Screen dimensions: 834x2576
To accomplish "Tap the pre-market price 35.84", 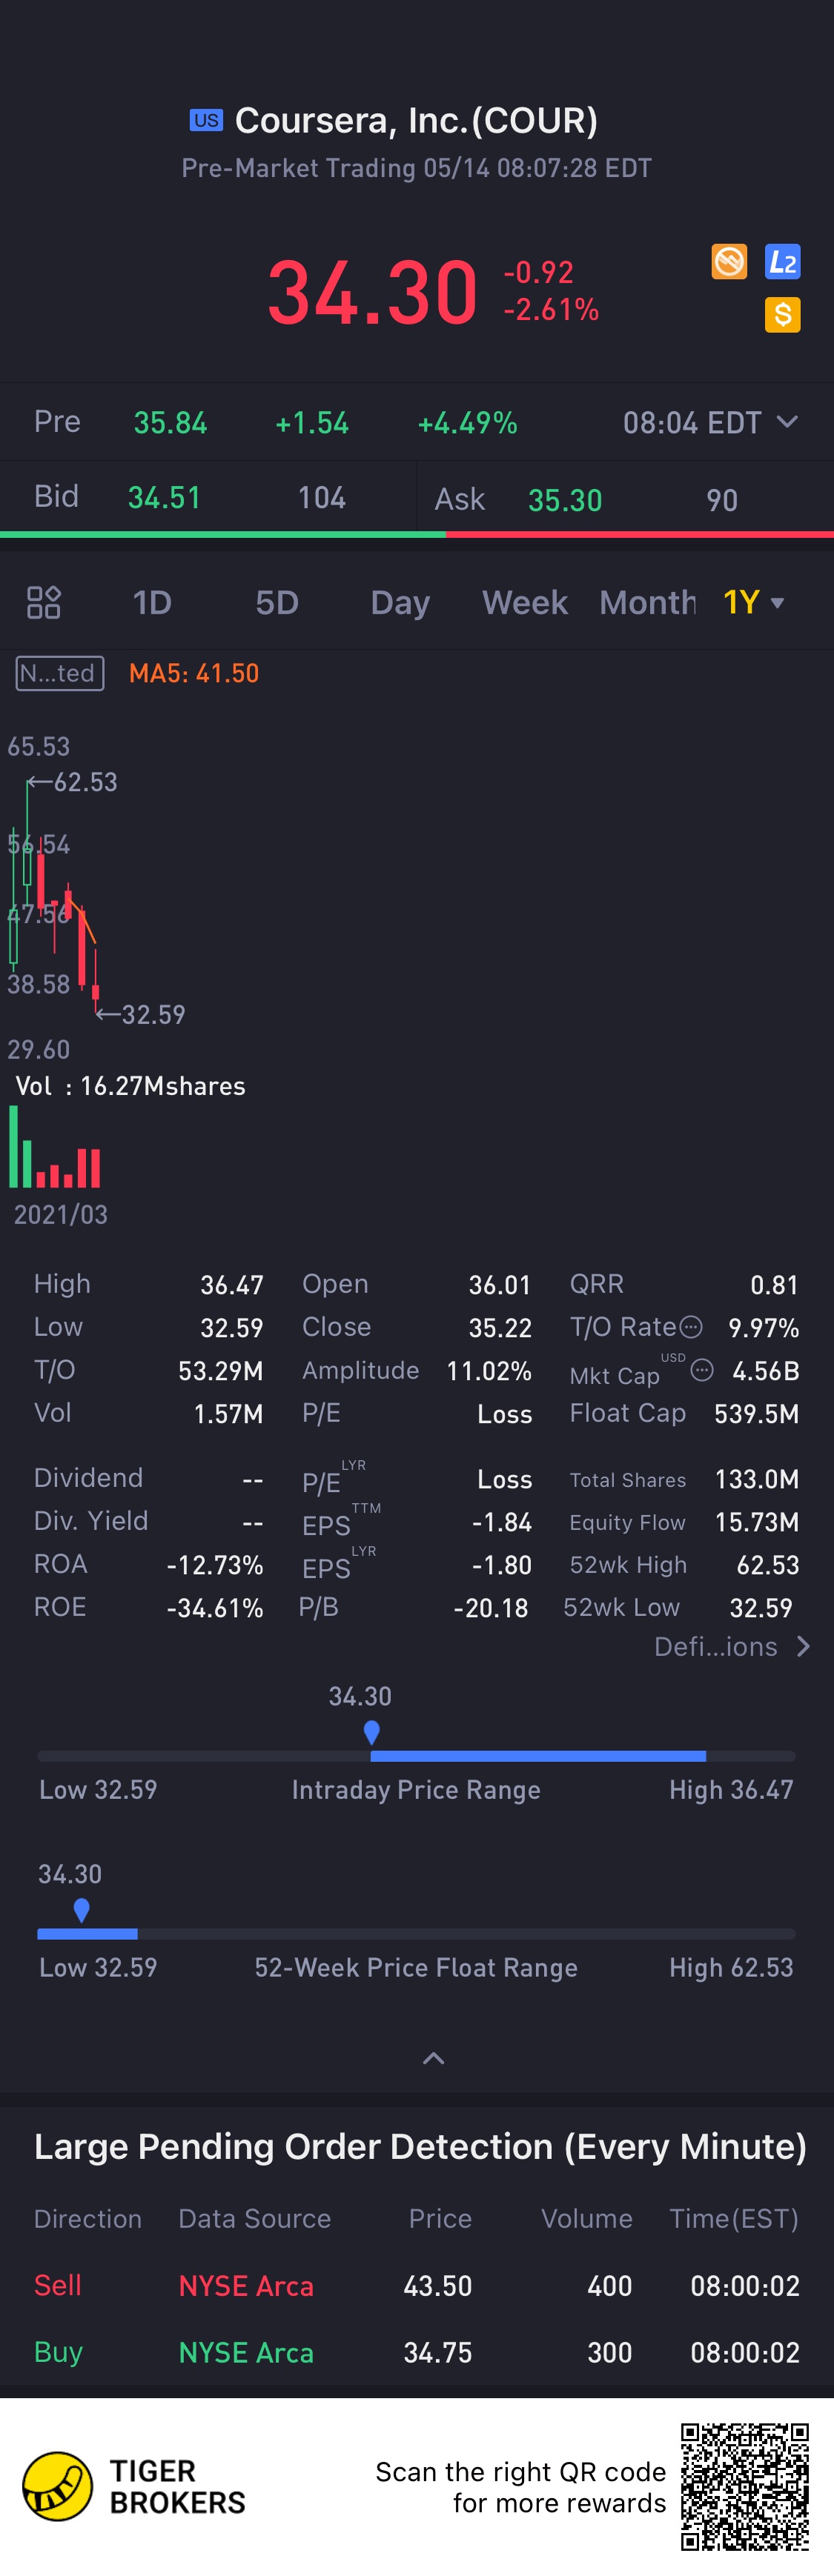I will (171, 423).
